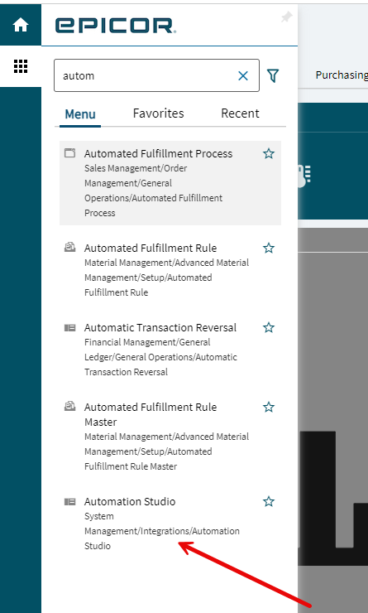Favorite Automatic Transaction Reversal with star
Image resolution: width=368 pixels, height=613 pixels.
269,327
